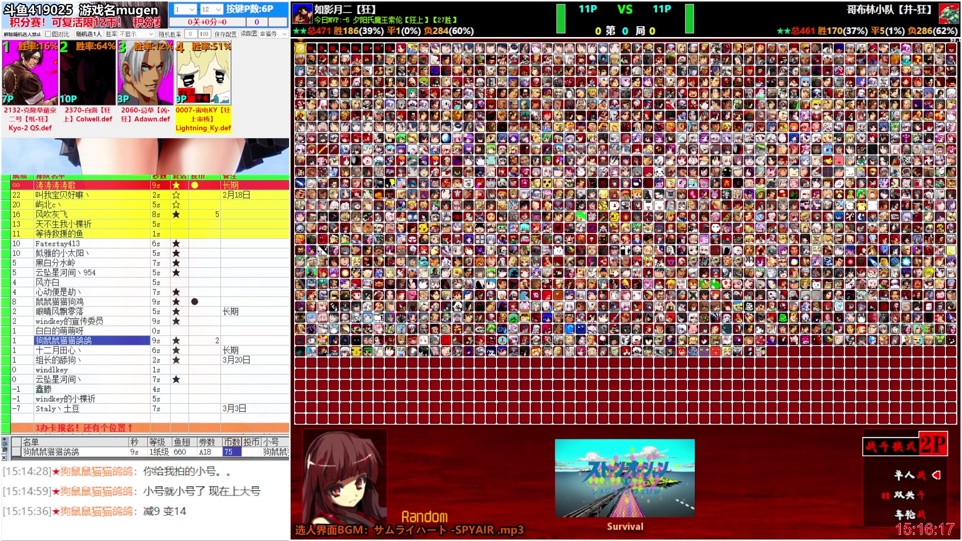The height and width of the screenshot is (541, 962).
Task: Click the 读配置 button
Action: [249, 34]
